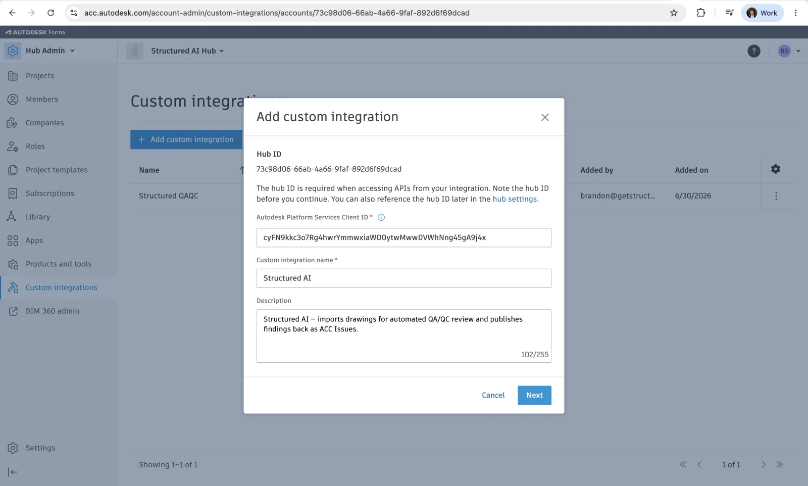Go to previous page of table
The width and height of the screenshot is (808, 486).
pyautogui.click(x=699, y=465)
